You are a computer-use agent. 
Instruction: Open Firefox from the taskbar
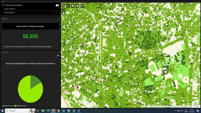coord(53,110)
